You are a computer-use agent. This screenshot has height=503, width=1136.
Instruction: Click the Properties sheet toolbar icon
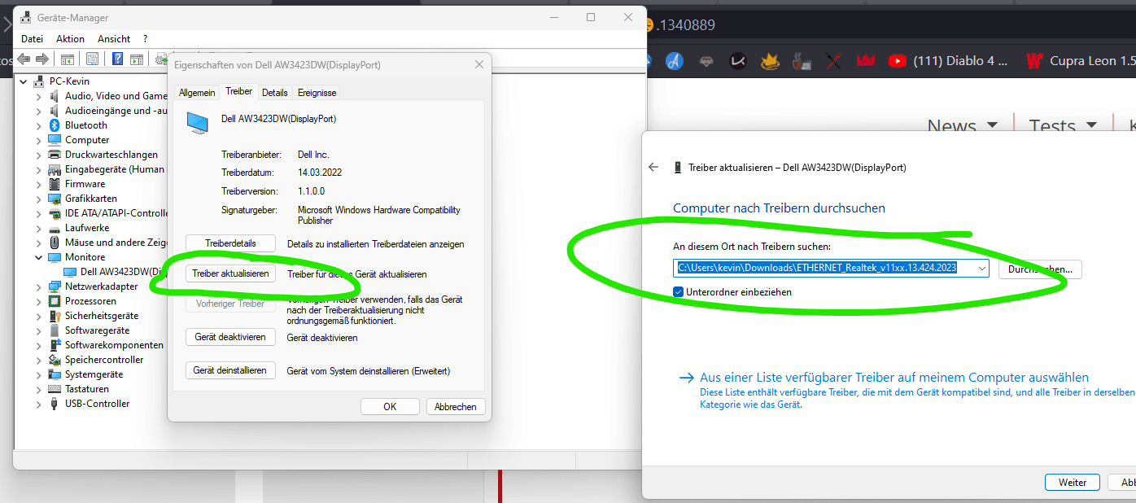point(92,59)
